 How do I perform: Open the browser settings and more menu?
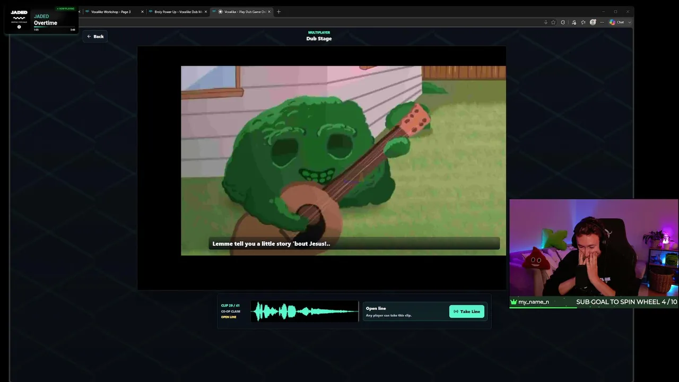(x=602, y=22)
